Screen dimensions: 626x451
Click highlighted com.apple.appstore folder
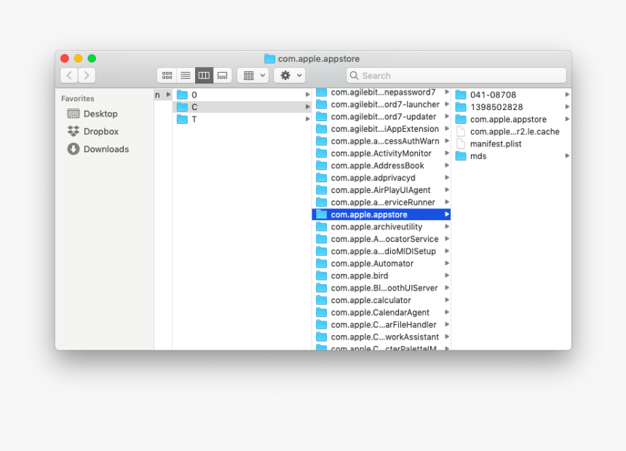tap(381, 214)
